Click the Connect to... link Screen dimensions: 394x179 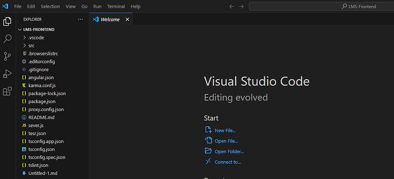(228, 162)
